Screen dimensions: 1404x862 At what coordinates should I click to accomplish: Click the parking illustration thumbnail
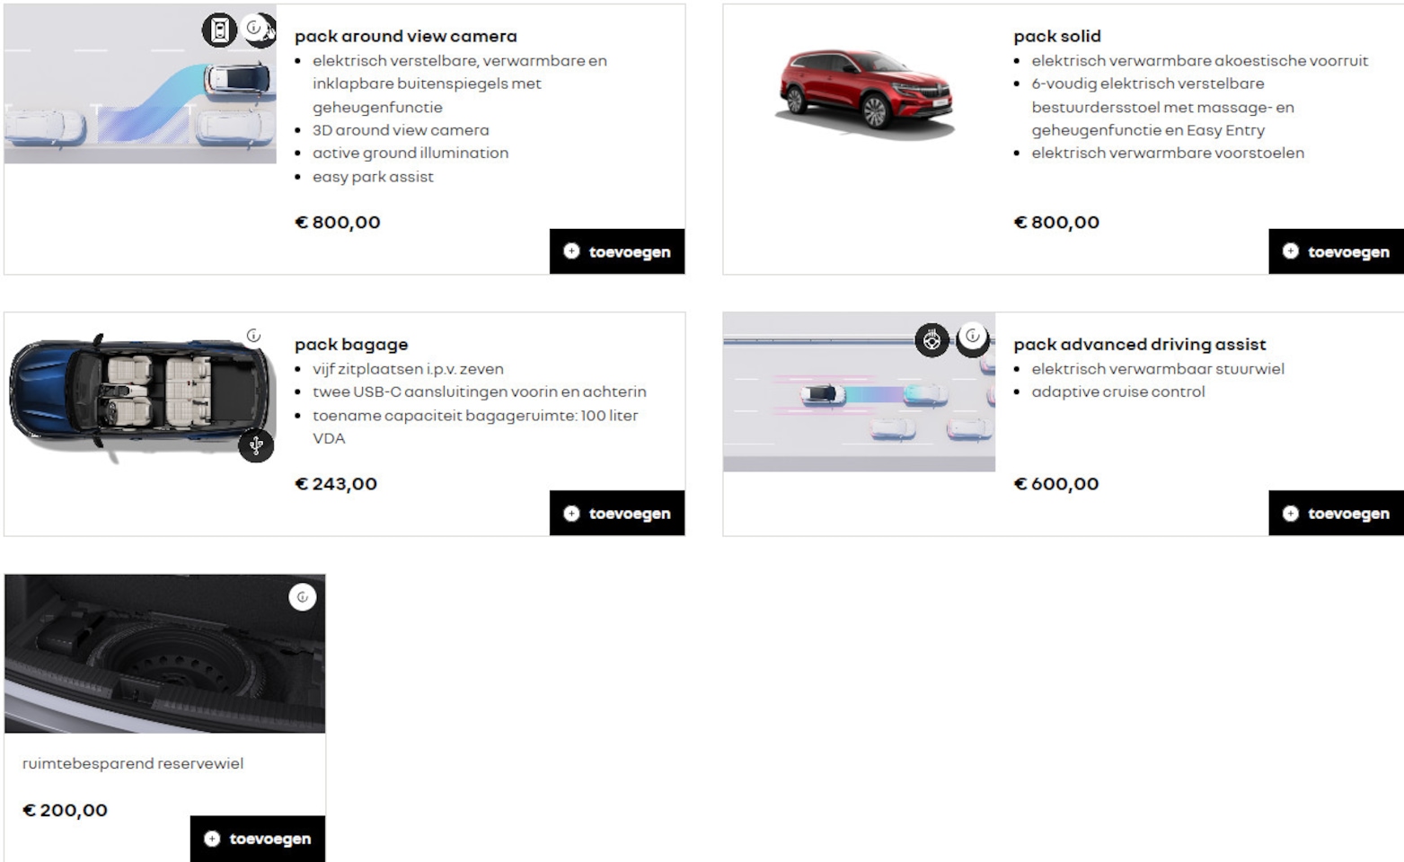(140, 84)
